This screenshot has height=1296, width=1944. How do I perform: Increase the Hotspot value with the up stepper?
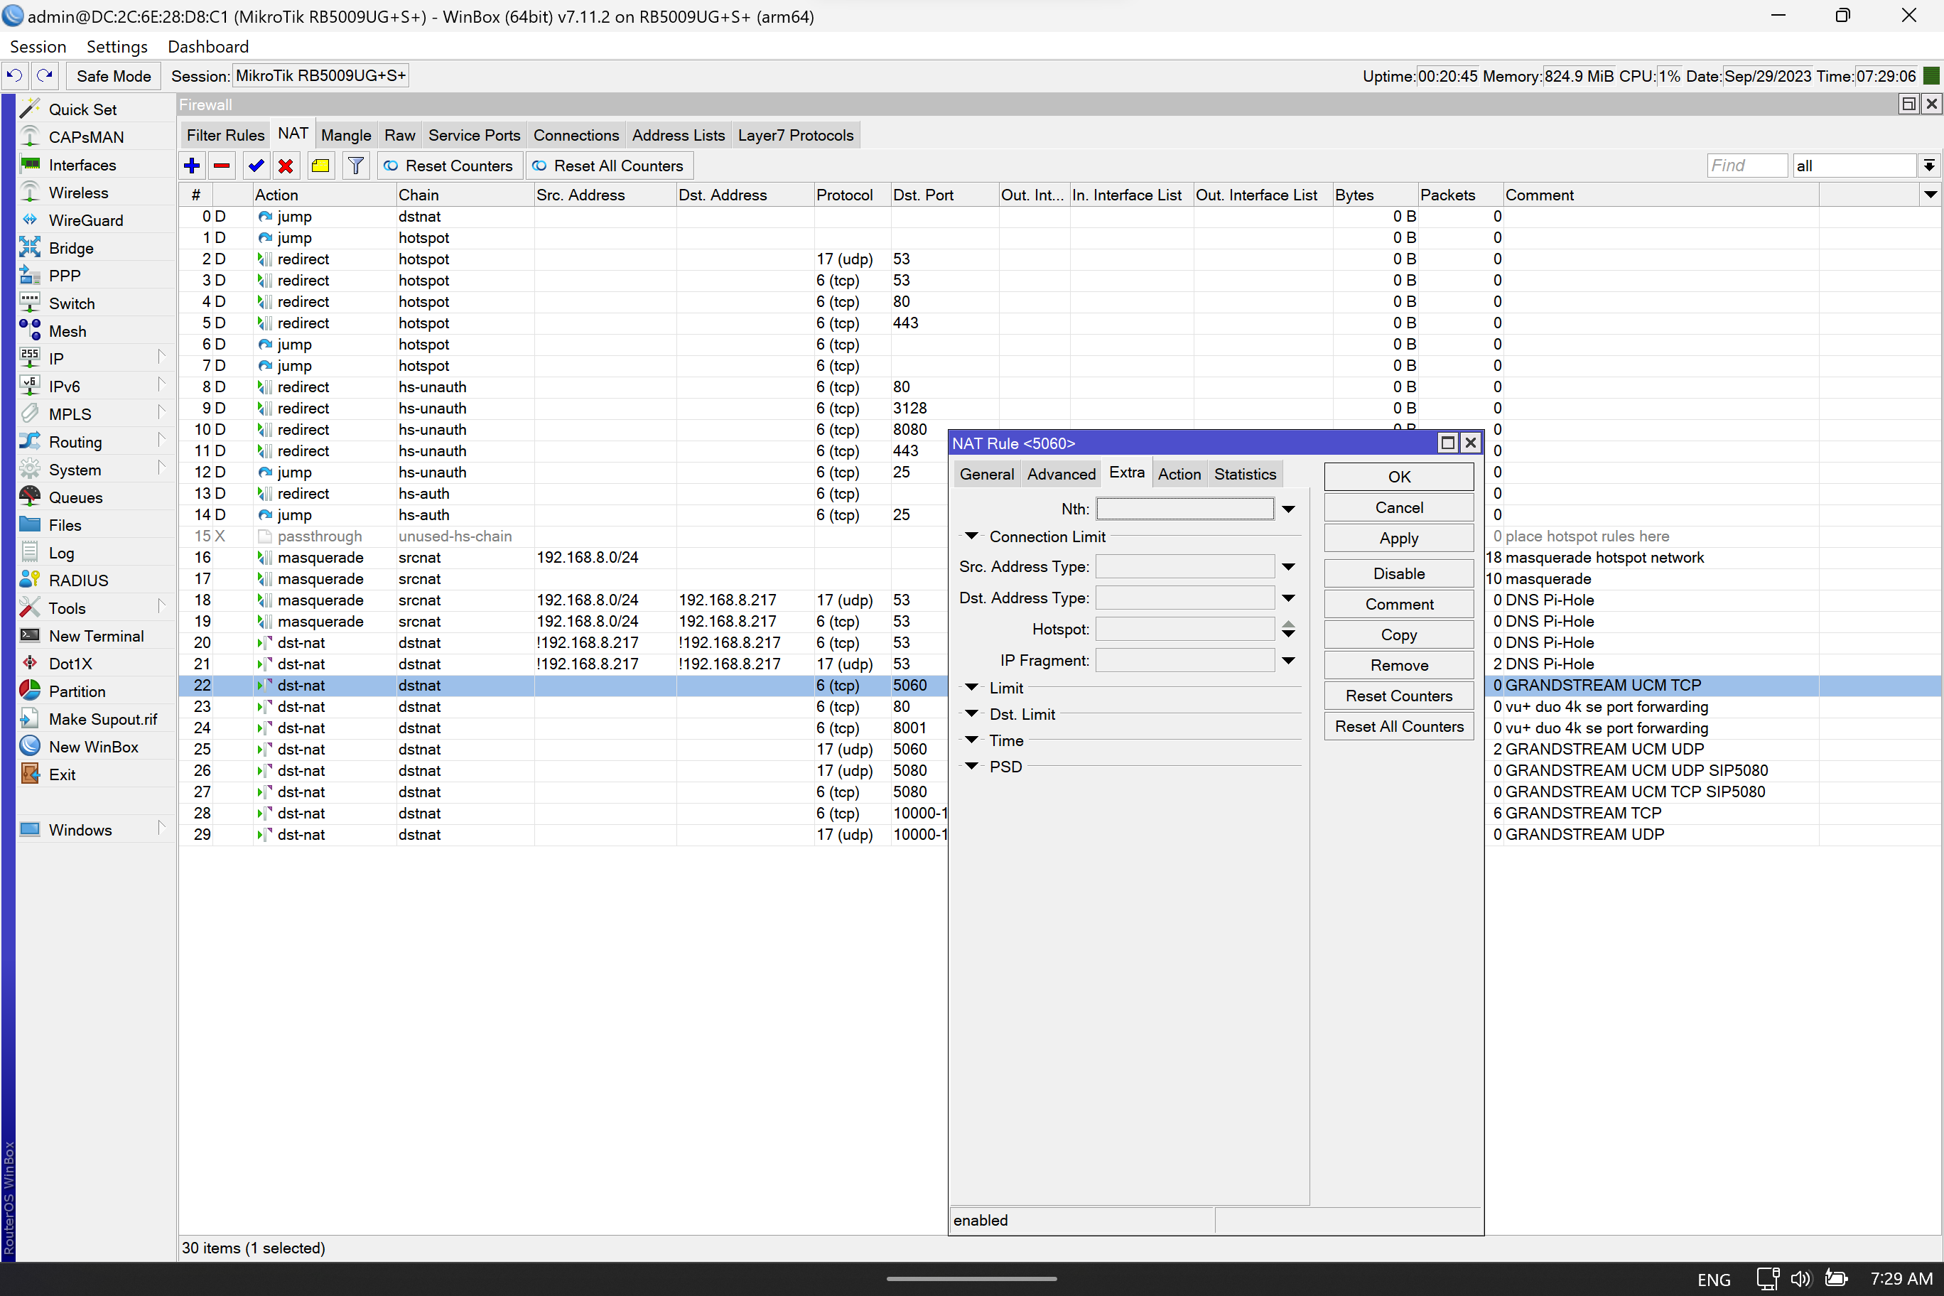click(x=1289, y=624)
